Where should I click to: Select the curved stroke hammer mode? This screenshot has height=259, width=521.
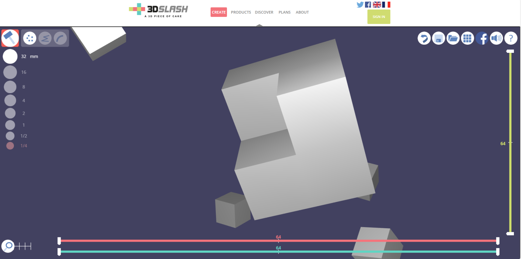pos(60,38)
